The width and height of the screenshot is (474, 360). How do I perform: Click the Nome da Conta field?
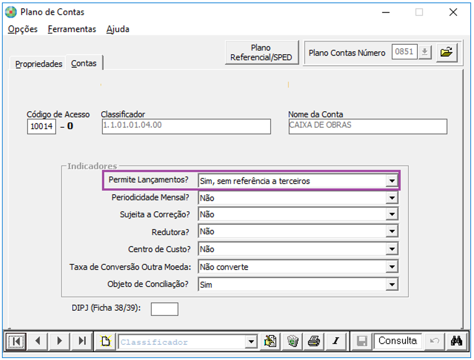coord(368,126)
